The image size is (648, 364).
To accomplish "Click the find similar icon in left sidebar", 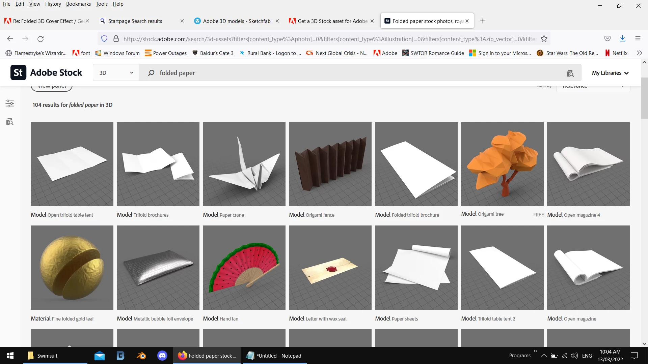I will pyautogui.click(x=10, y=122).
